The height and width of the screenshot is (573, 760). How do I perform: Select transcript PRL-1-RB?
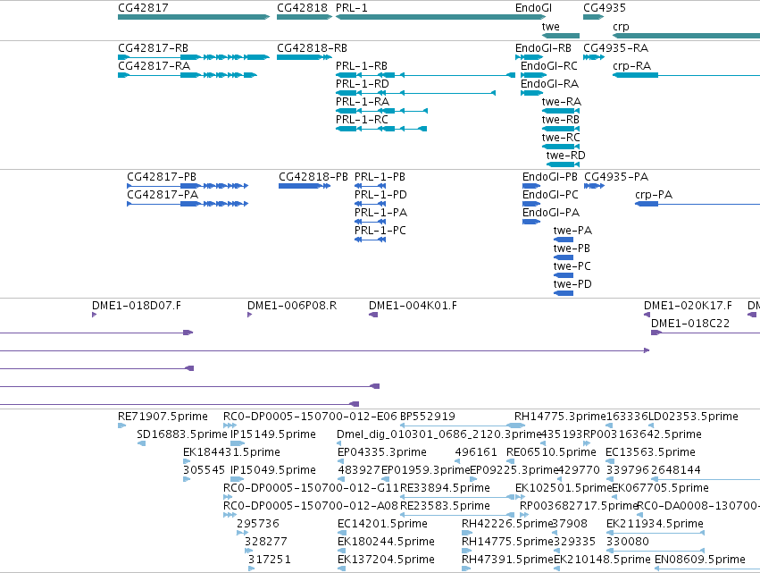tap(426, 75)
